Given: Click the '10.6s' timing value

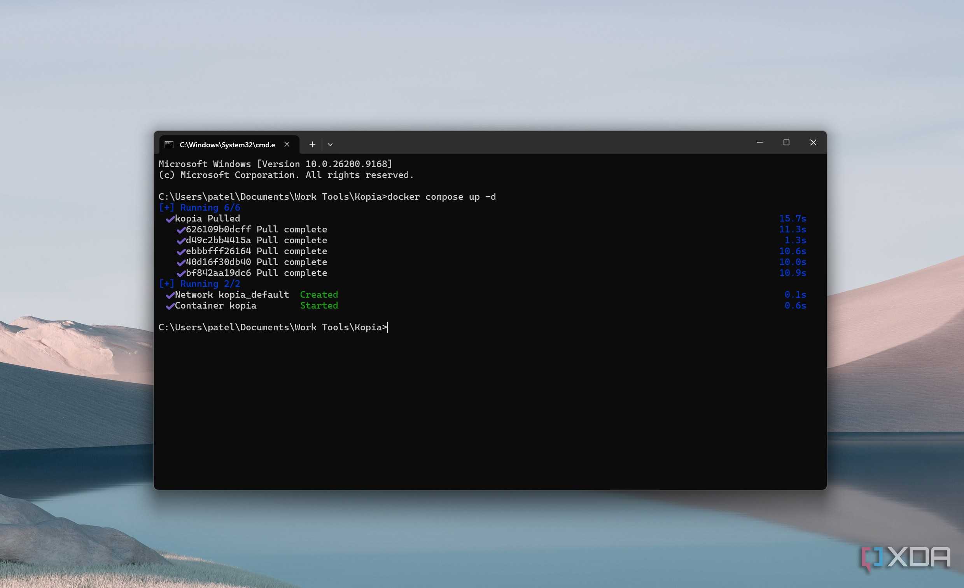Looking at the screenshot, I should pyautogui.click(x=792, y=251).
